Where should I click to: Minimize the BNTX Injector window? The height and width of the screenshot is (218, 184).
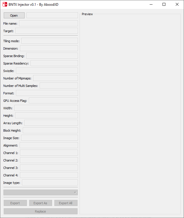coord(151,4)
